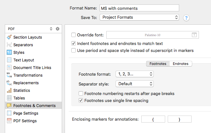
Task: Select the Text Layout icon
Action: tap(9, 60)
